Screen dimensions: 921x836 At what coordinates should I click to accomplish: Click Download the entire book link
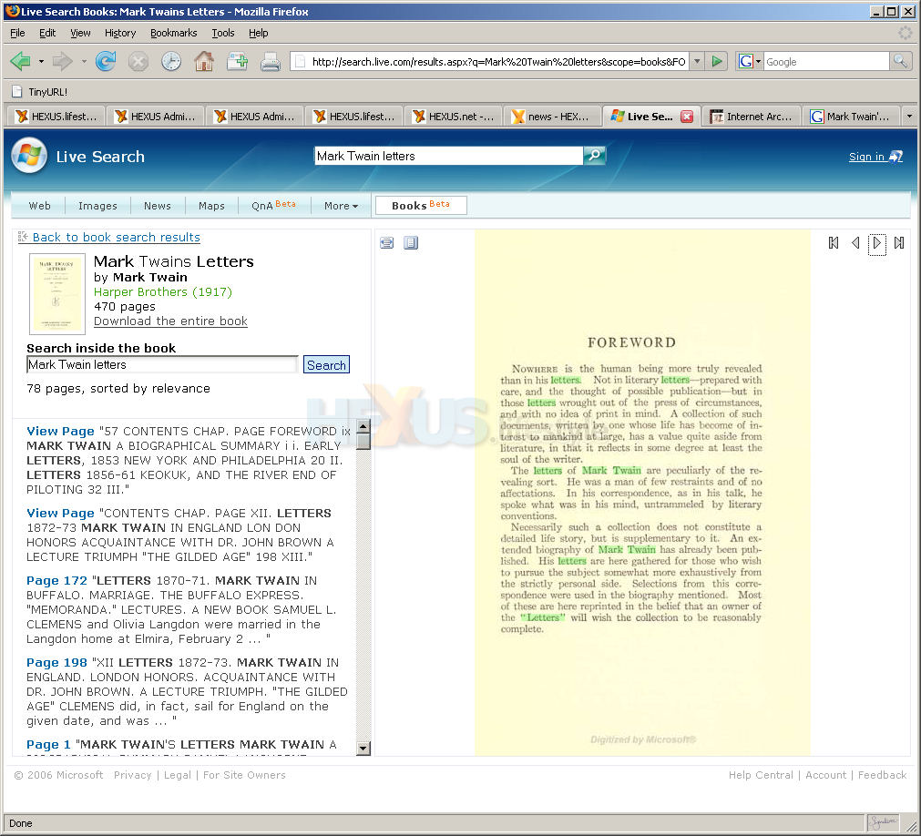click(x=170, y=321)
